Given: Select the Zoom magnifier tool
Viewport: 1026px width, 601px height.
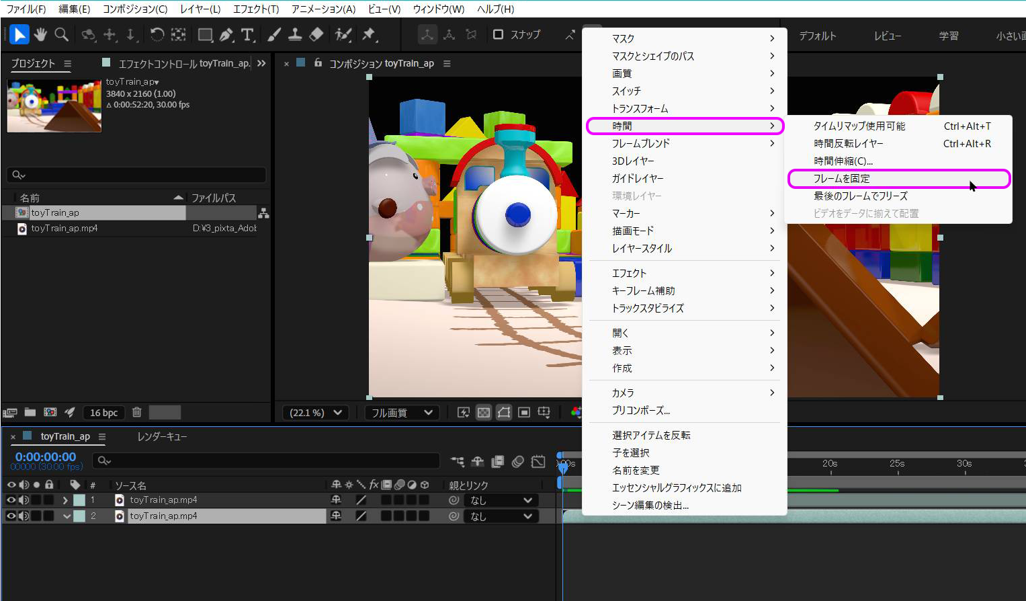Looking at the screenshot, I should [61, 34].
